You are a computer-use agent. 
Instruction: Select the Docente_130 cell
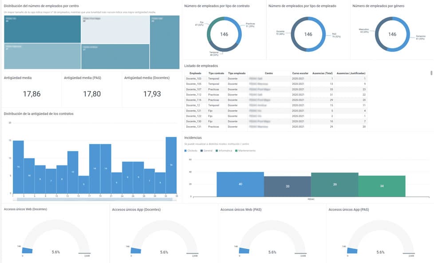pos(194,121)
